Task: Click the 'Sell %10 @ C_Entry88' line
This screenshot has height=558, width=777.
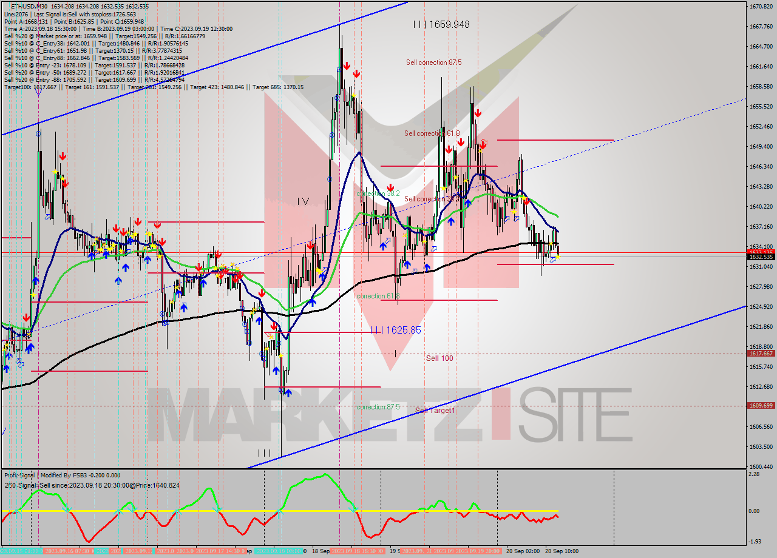Action: pyautogui.click(x=96, y=58)
